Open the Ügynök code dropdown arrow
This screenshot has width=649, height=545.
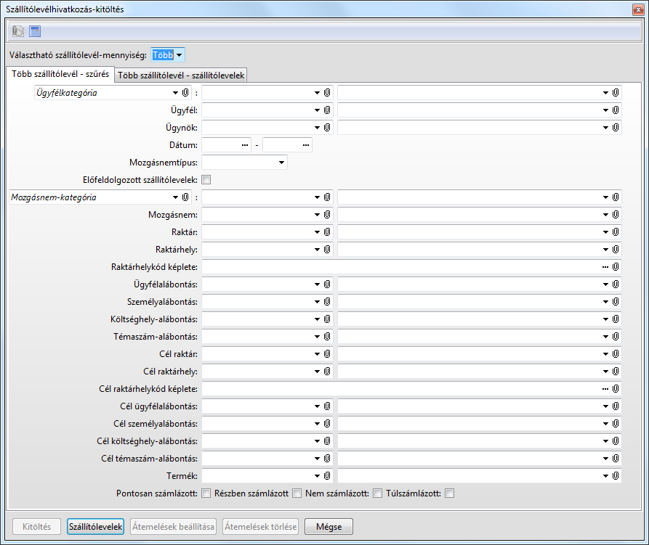pyautogui.click(x=317, y=128)
